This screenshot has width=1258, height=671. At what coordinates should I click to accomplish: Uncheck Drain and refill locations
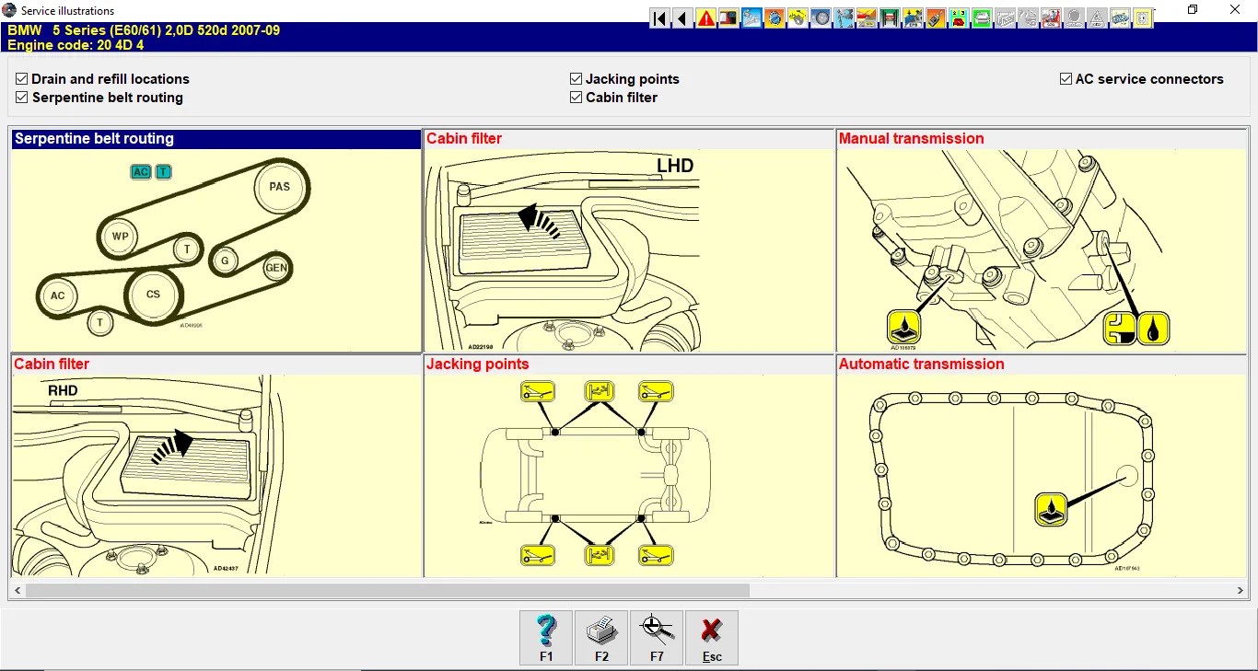(22, 79)
